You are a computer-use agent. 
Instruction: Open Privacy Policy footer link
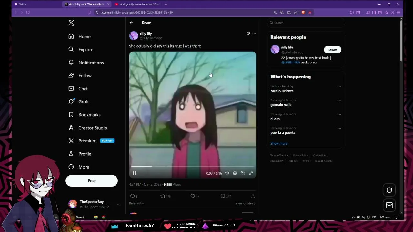coord(300,156)
